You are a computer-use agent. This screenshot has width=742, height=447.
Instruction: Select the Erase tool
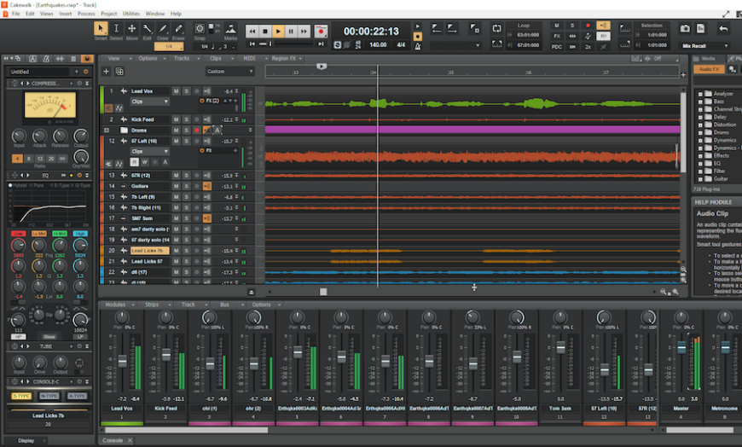click(x=178, y=29)
